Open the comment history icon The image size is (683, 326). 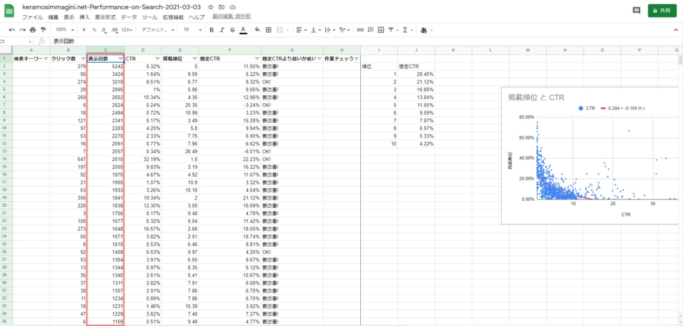pos(636,11)
